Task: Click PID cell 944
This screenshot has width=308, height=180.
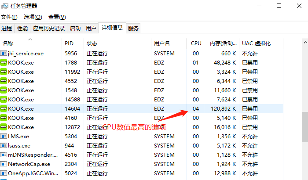Action: point(70,146)
